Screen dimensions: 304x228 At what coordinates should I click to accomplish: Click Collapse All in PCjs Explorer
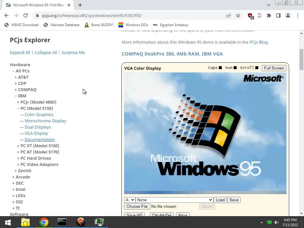46,53
